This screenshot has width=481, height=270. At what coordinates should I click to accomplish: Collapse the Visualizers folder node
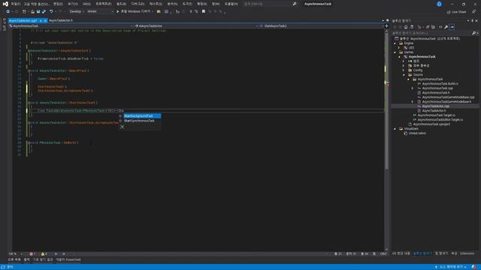(395, 129)
